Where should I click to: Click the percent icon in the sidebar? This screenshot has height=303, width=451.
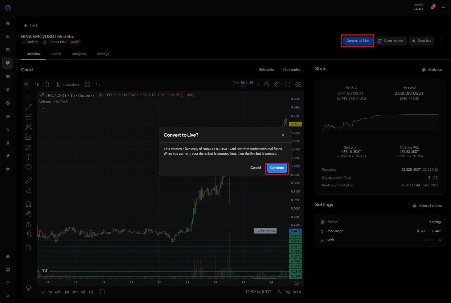8,130
